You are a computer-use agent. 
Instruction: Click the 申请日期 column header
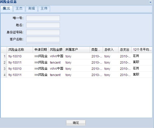pos(40,50)
